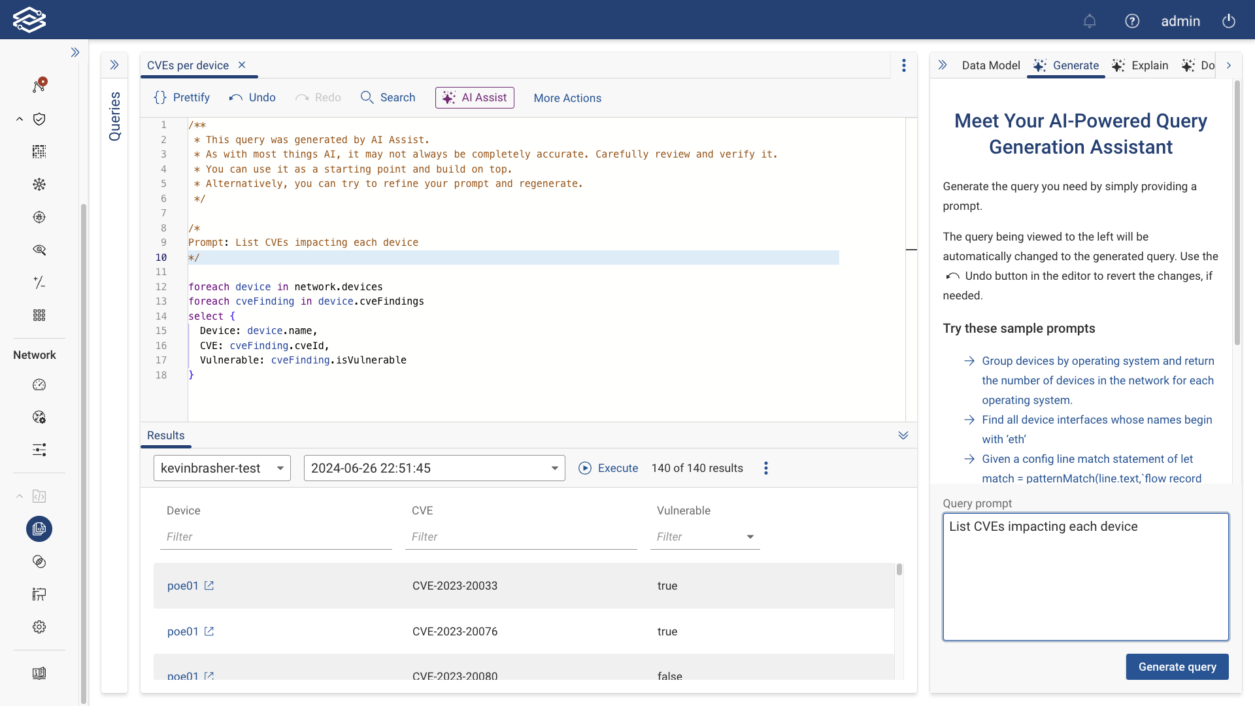
Task: Select the network dashboard gauge icon under Network
Action: click(39, 384)
